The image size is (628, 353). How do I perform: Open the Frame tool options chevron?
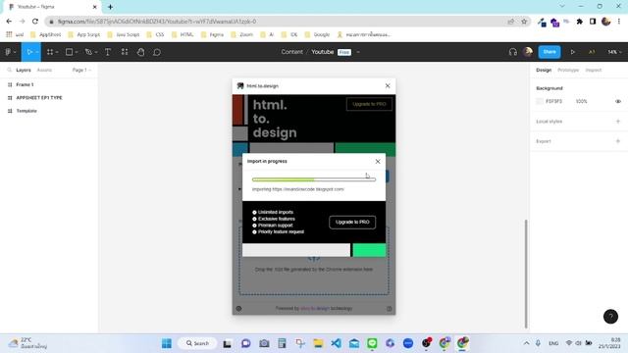coord(57,52)
